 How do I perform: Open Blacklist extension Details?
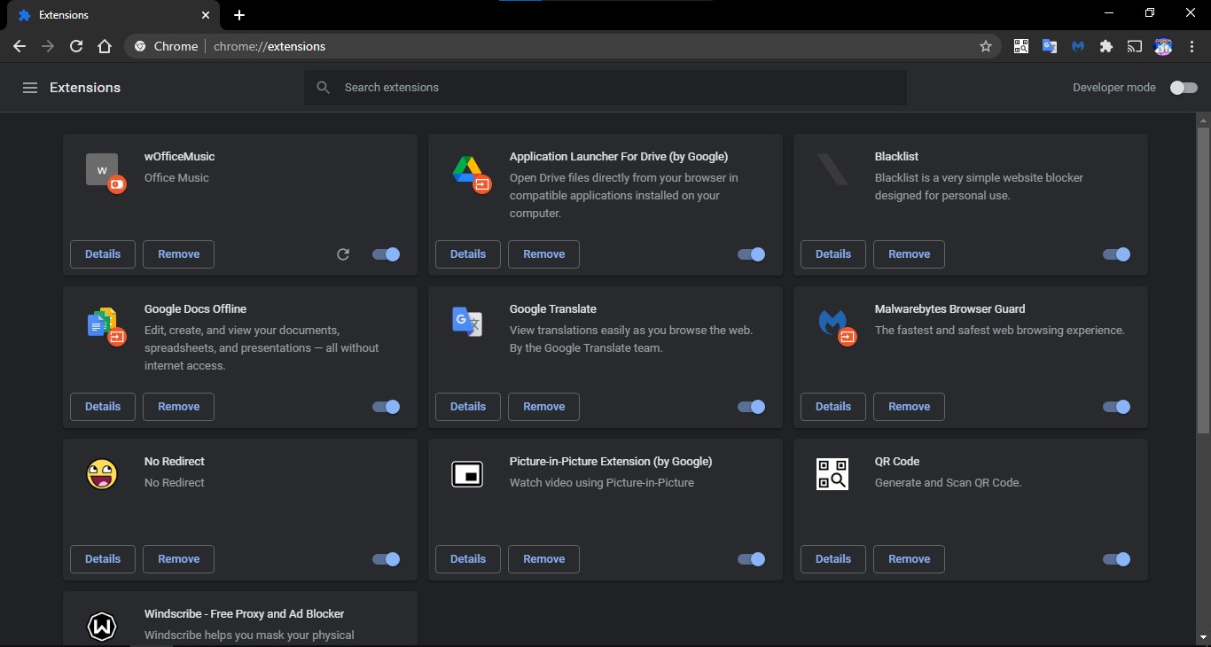(833, 254)
